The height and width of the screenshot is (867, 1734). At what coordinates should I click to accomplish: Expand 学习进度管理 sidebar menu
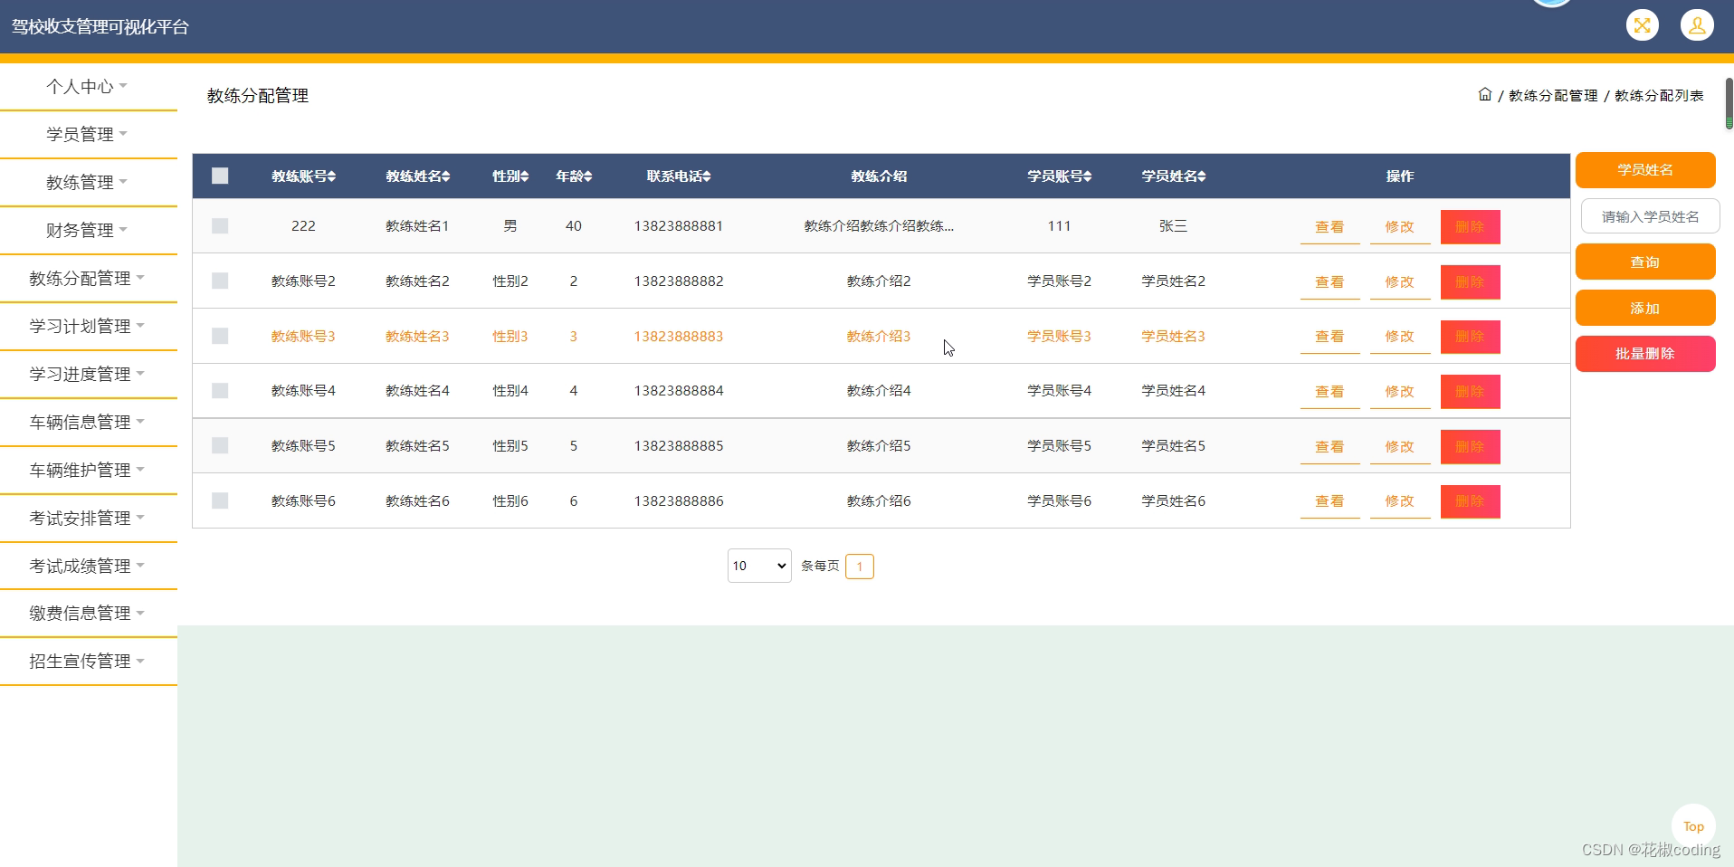coord(88,375)
